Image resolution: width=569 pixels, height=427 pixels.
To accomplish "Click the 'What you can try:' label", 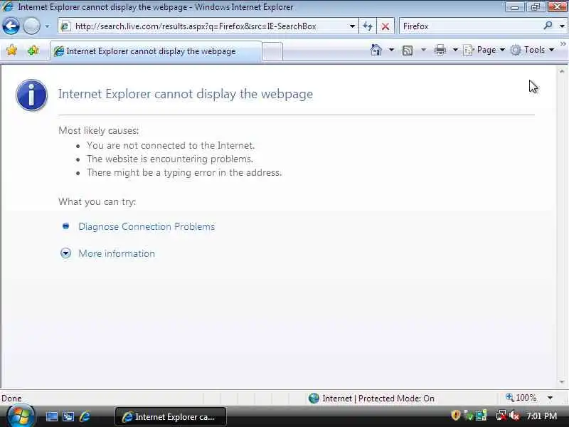I will (97, 201).
